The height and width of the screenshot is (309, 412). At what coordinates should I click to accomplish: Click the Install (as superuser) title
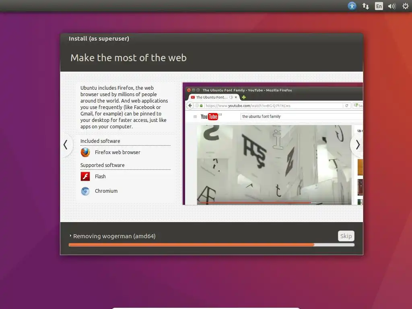tap(99, 39)
